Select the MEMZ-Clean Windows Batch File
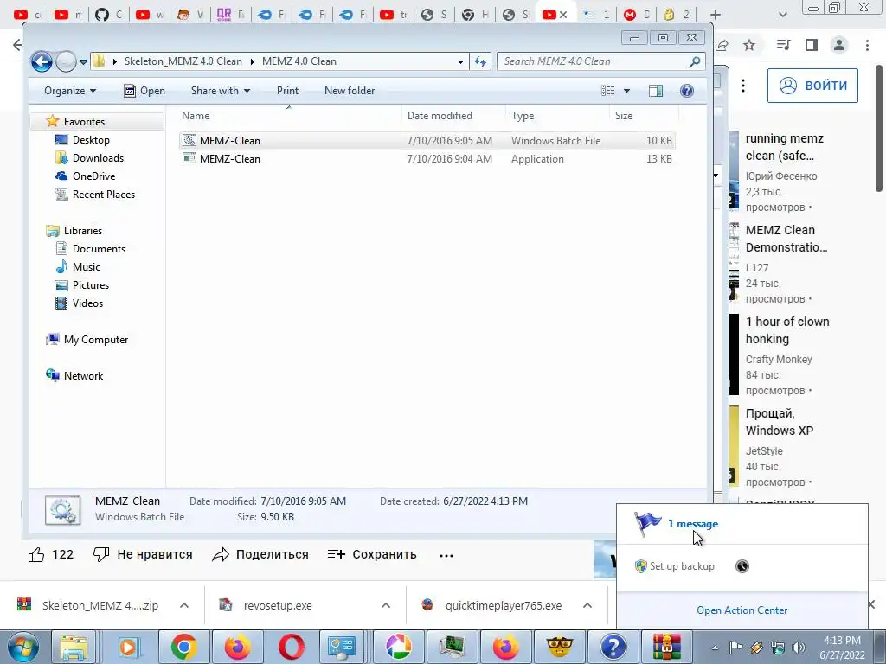Image resolution: width=886 pixels, height=664 pixels. [x=427, y=141]
